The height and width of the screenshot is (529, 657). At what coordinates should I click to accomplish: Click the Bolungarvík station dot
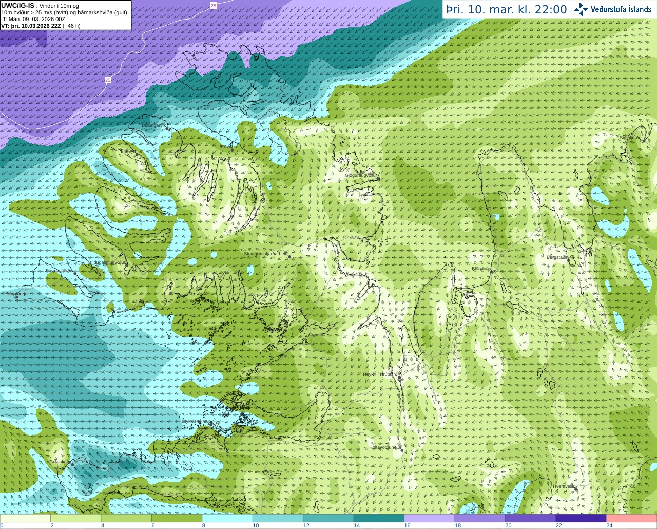[x=168, y=128]
